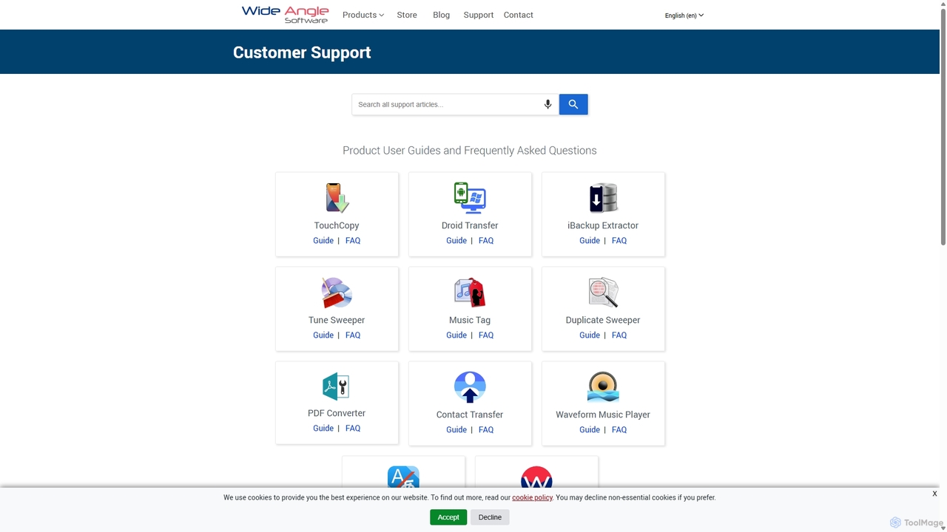Click the TouchCopy product name text
The width and height of the screenshot is (947, 532).
(x=337, y=225)
